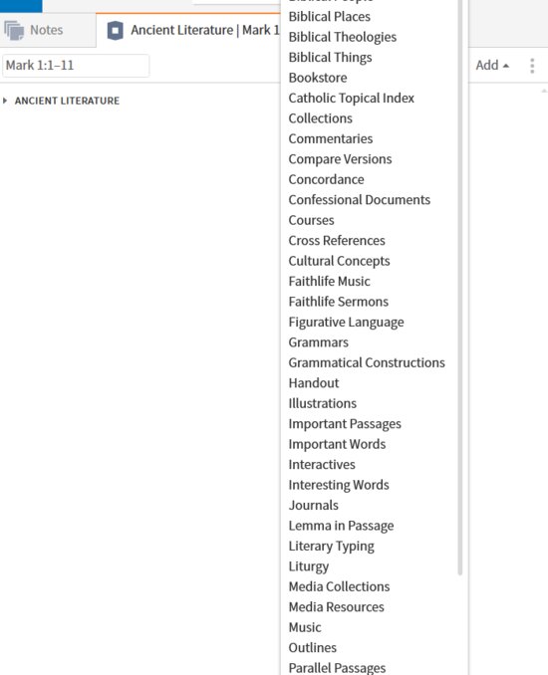Choose Compare Versions from list
Screen dimensions: 548x675
coord(340,159)
